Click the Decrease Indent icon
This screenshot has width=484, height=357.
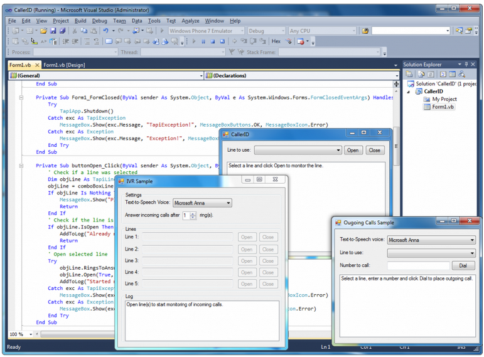click(65, 41)
